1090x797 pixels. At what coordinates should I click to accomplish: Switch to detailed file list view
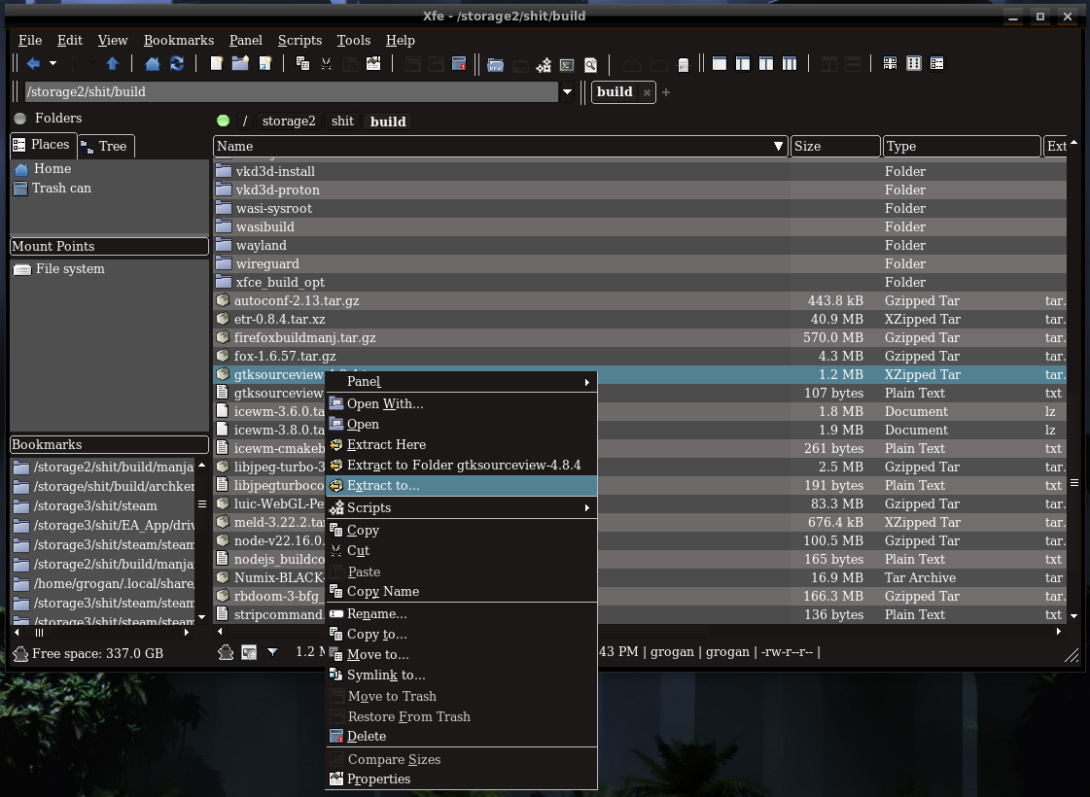click(937, 64)
